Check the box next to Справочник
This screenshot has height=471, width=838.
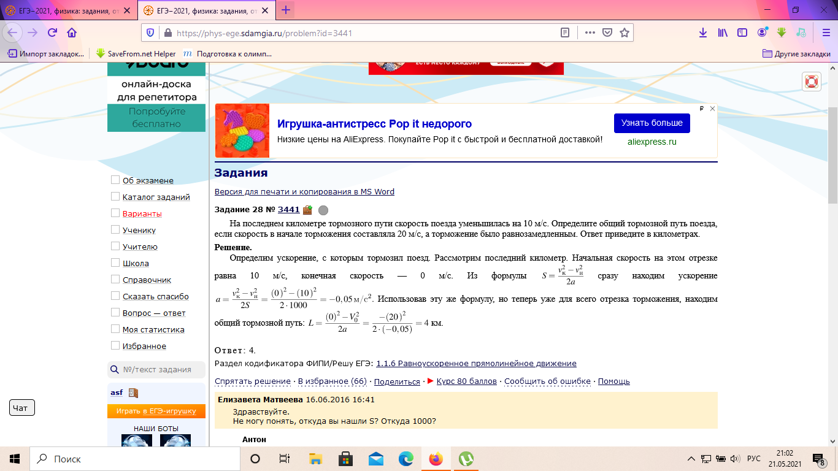coord(115,279)
